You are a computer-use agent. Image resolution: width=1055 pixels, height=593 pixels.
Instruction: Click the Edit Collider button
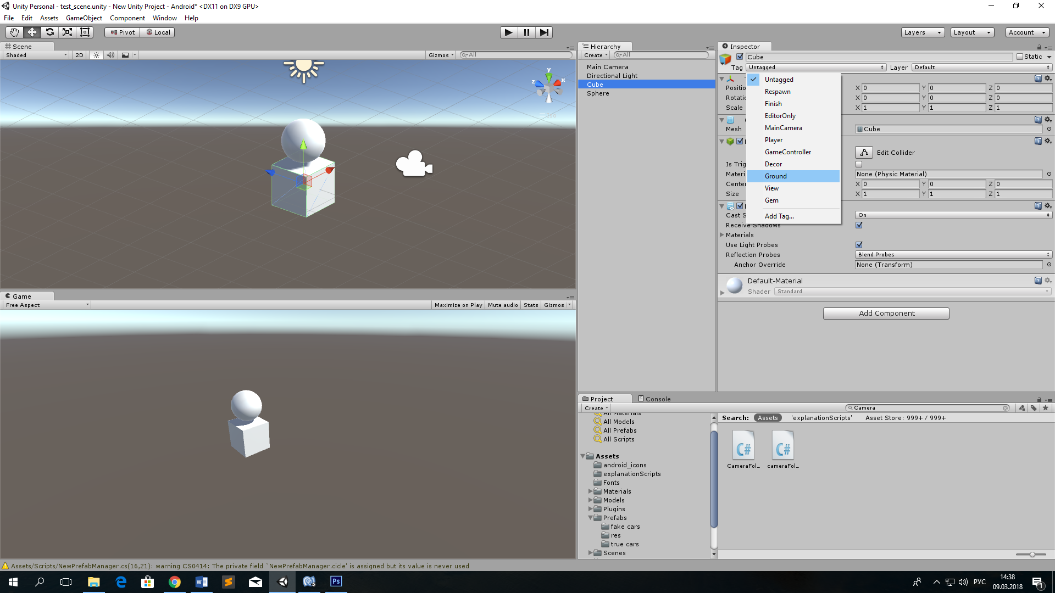click(x=863, y=153)
